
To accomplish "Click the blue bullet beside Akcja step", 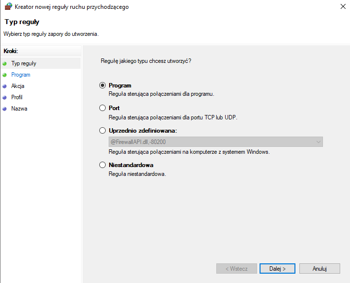I will click(x=5, y=86).
